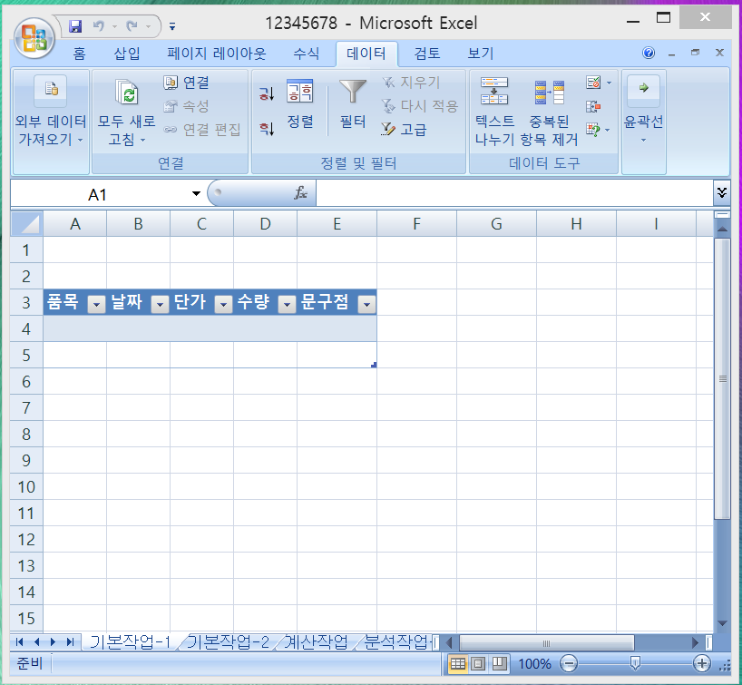Viewport: 742px width, 685px height.
Task: Switch to Normal view in status bar
Action: [458, 663]
